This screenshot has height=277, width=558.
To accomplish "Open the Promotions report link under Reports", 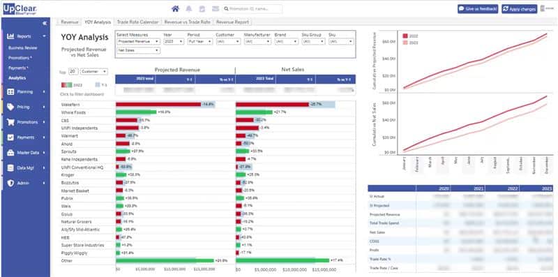I will (20, 58).
